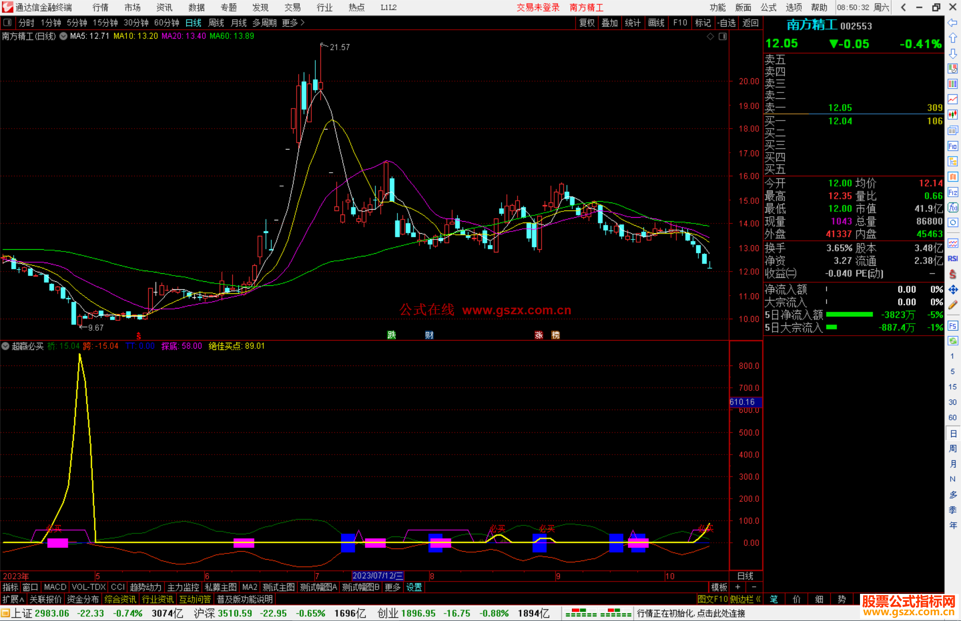Select the pencil drawing tool icon

pos(953,305)
